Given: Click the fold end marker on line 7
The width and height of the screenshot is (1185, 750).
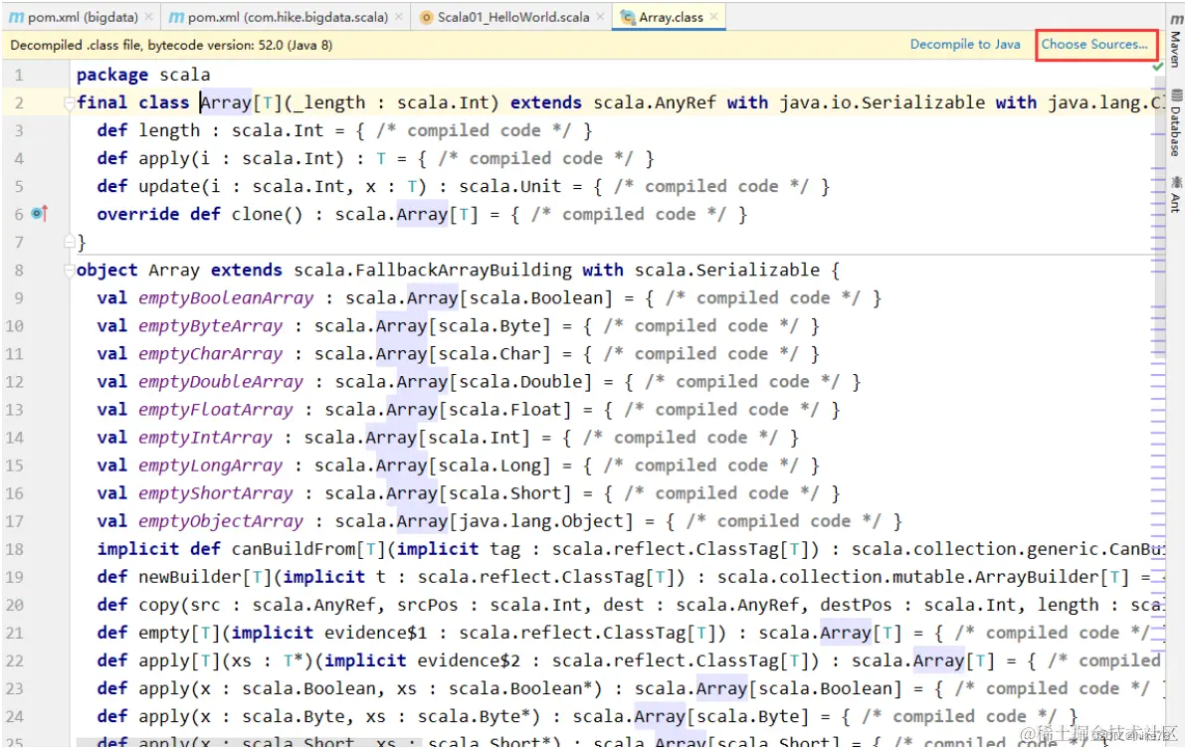Looking at the screenshot, I should [x=69, y=242].
